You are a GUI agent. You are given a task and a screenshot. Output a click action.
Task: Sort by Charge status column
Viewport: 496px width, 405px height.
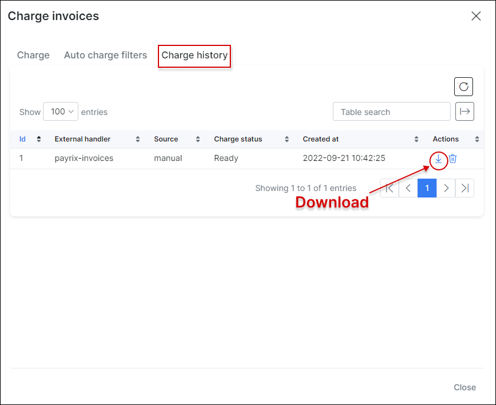pos(252,139)
